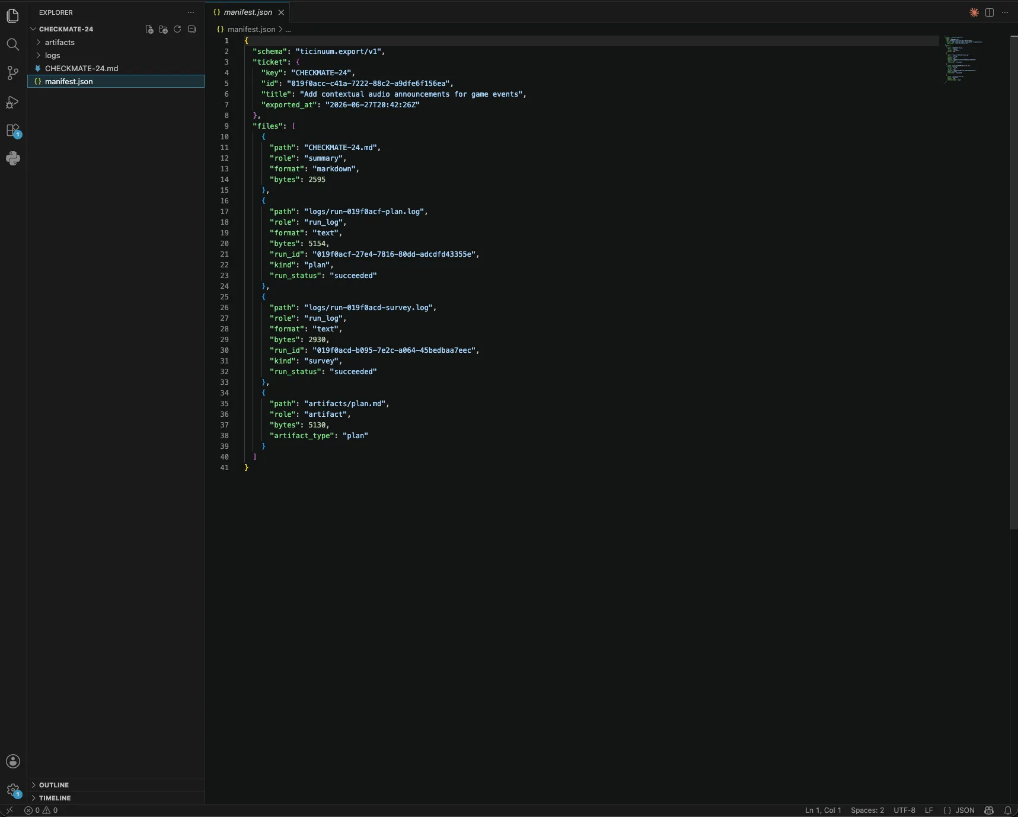1018x817 pixels.
Task: Click Ln 1, Col 1 cursor position indicator
Action: (x=823, y=810)
